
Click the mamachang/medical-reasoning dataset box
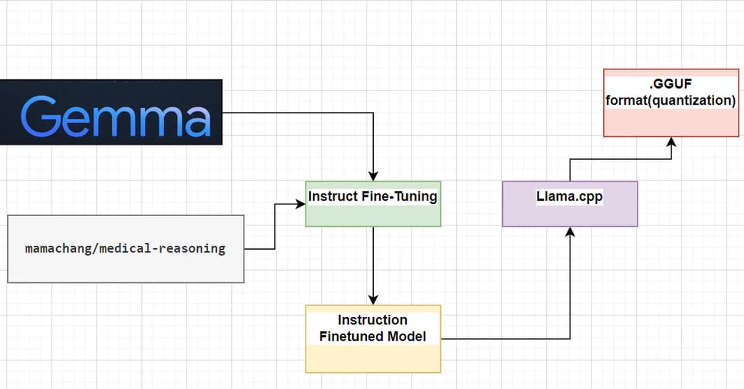click(x=126, y=249)
